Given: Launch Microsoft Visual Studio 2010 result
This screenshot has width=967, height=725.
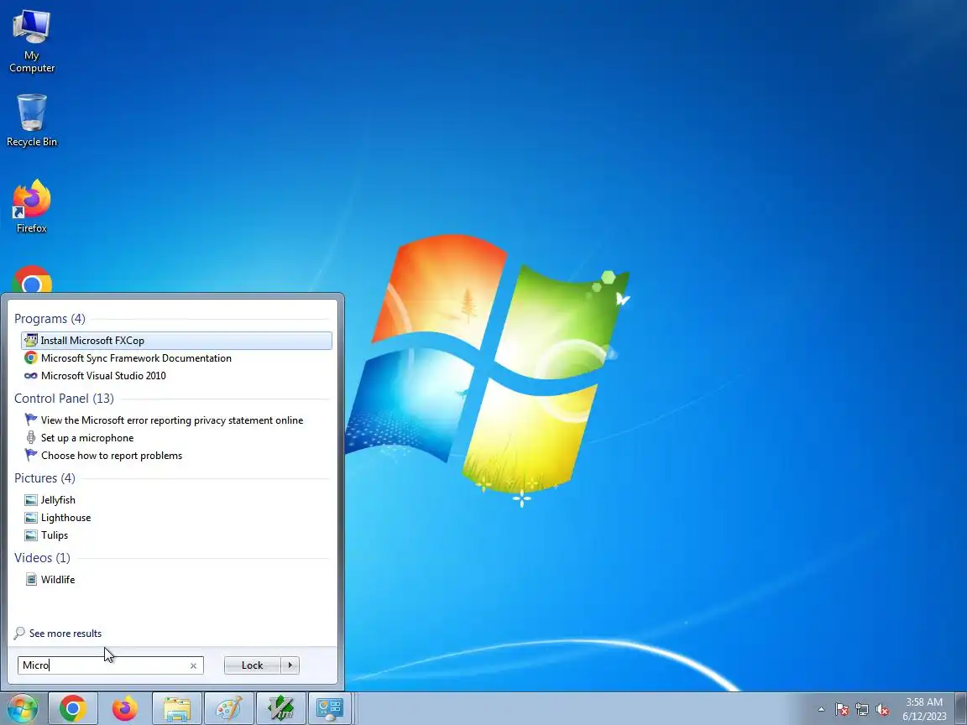Looking at the screenshot, I should pos(176,375).
